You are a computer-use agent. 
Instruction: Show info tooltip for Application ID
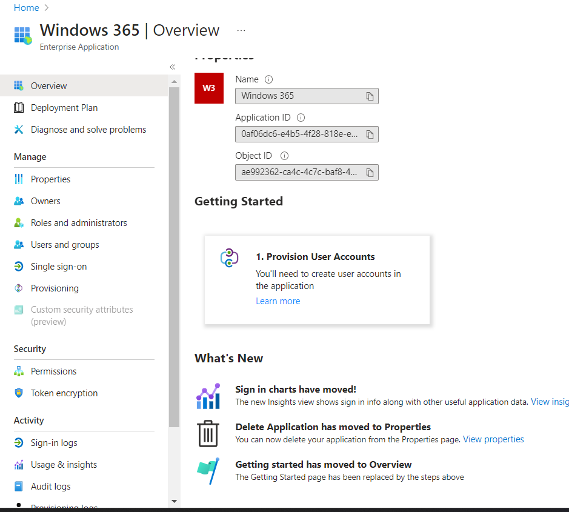301,118
